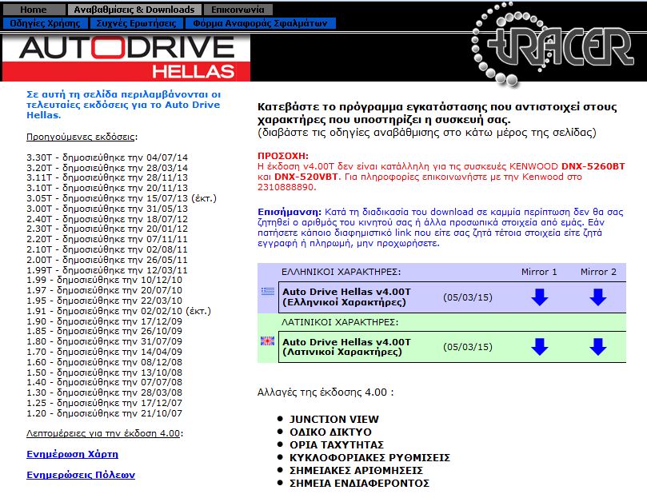Click the 2.40T version entry dated 18/07/12
Screen dimensions: 647x498
[107, 219]
